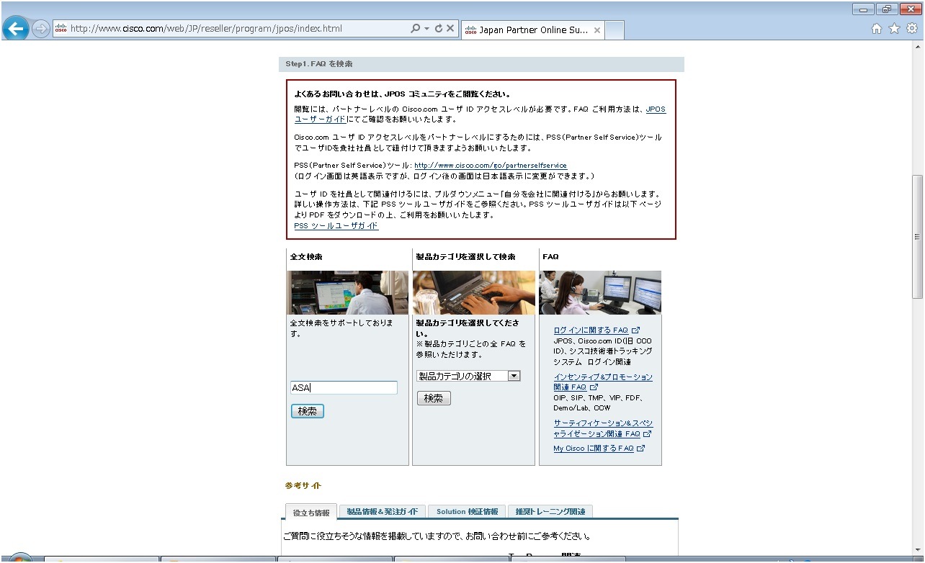
Task: Close the Japan Partner Online Support tab
Action: click(x=597, y=30)
